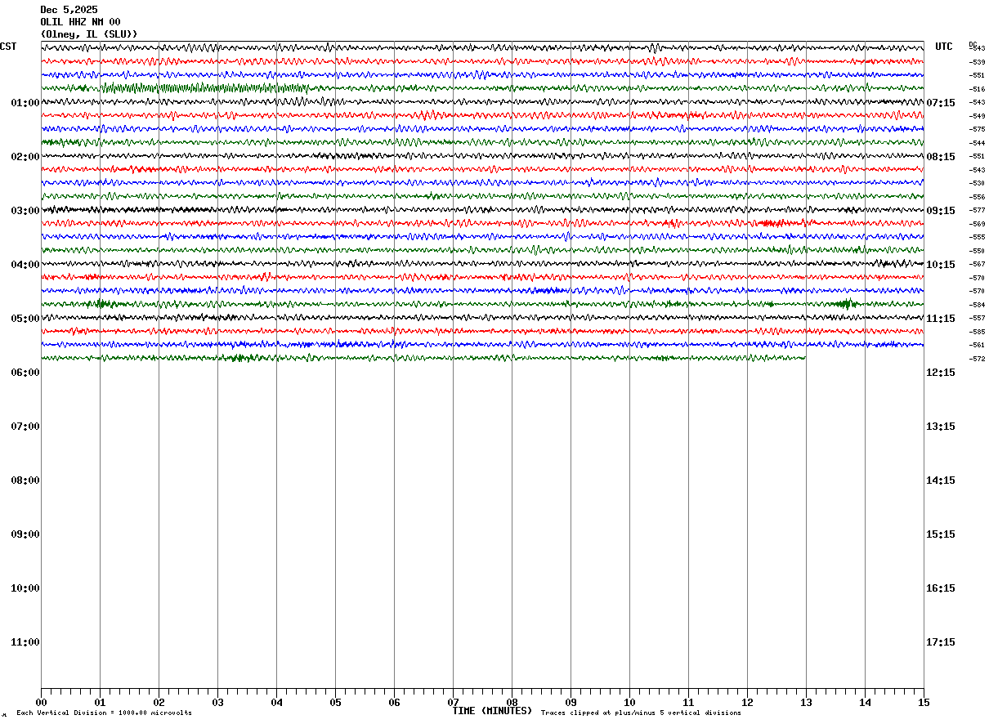The height and width of the screenshot is (724, 989).
Task: Click the DC offset value -530
Action: (x=977, y=183)
